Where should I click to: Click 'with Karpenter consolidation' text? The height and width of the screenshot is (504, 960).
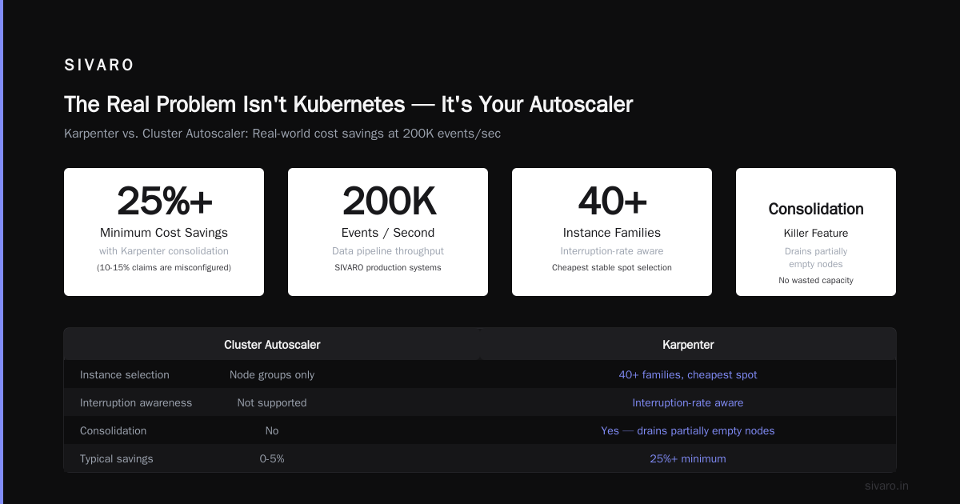coord(164,251)
